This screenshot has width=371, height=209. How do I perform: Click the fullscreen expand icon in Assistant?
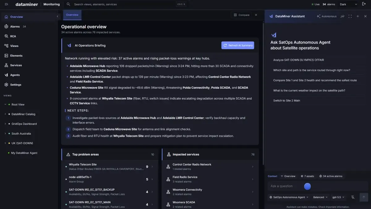(350, 16)
